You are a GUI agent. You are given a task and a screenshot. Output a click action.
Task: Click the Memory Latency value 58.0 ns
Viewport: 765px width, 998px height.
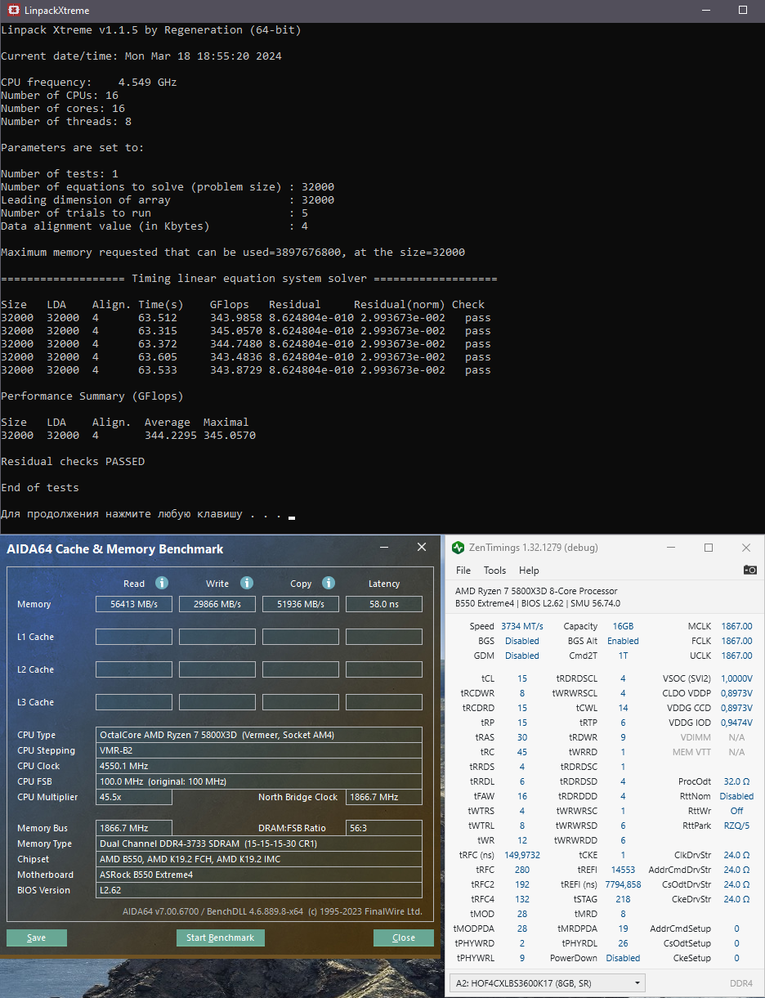click(x=384, y=604)
